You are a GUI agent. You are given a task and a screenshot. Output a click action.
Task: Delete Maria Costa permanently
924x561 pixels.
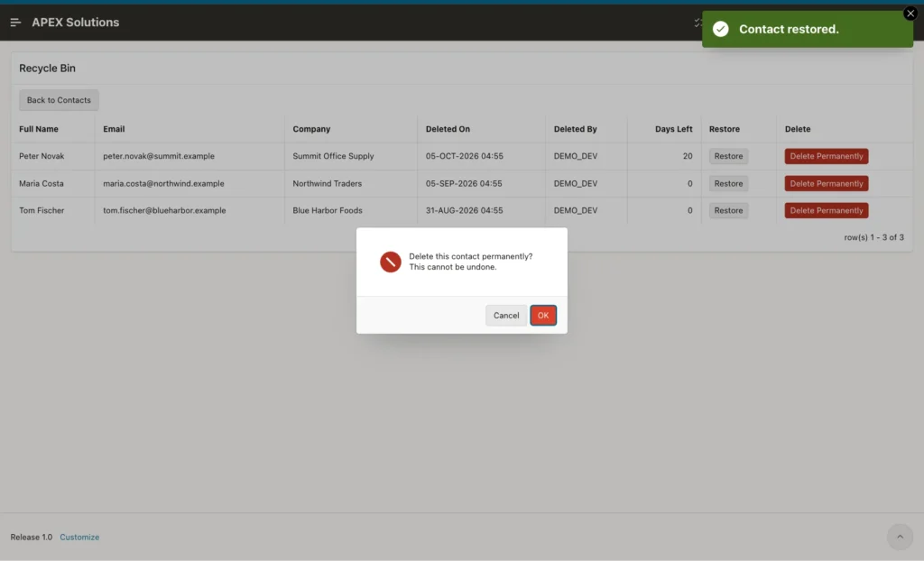827,183
